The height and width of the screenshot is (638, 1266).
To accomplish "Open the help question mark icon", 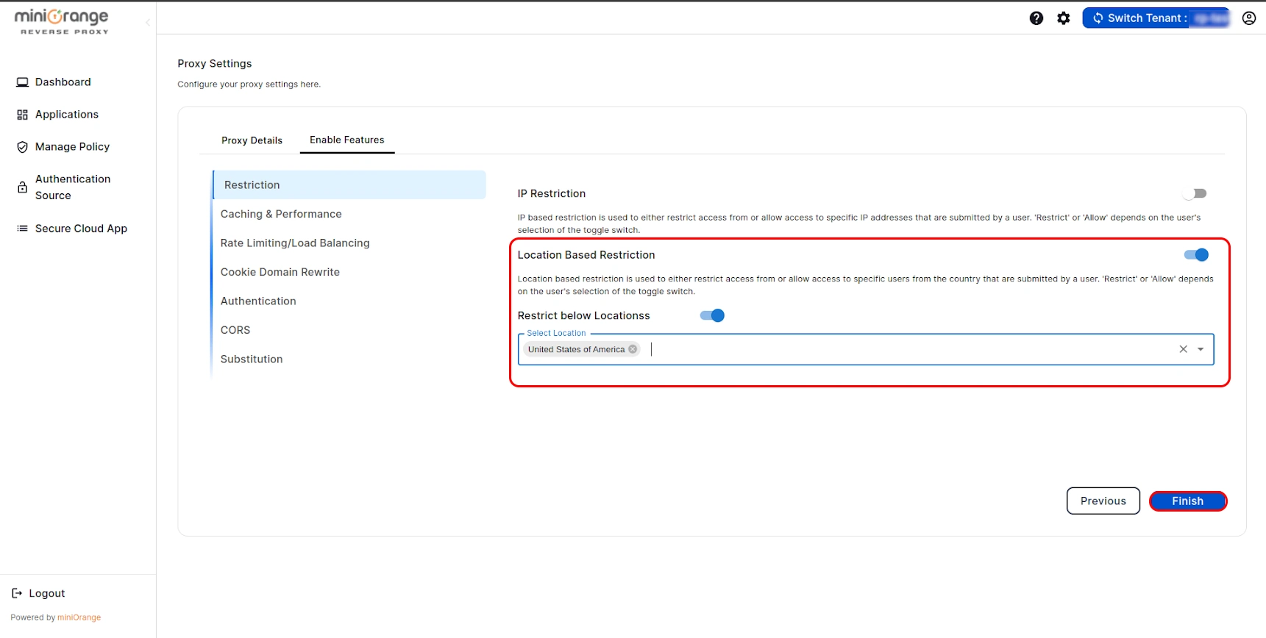I will (1036, 18).
